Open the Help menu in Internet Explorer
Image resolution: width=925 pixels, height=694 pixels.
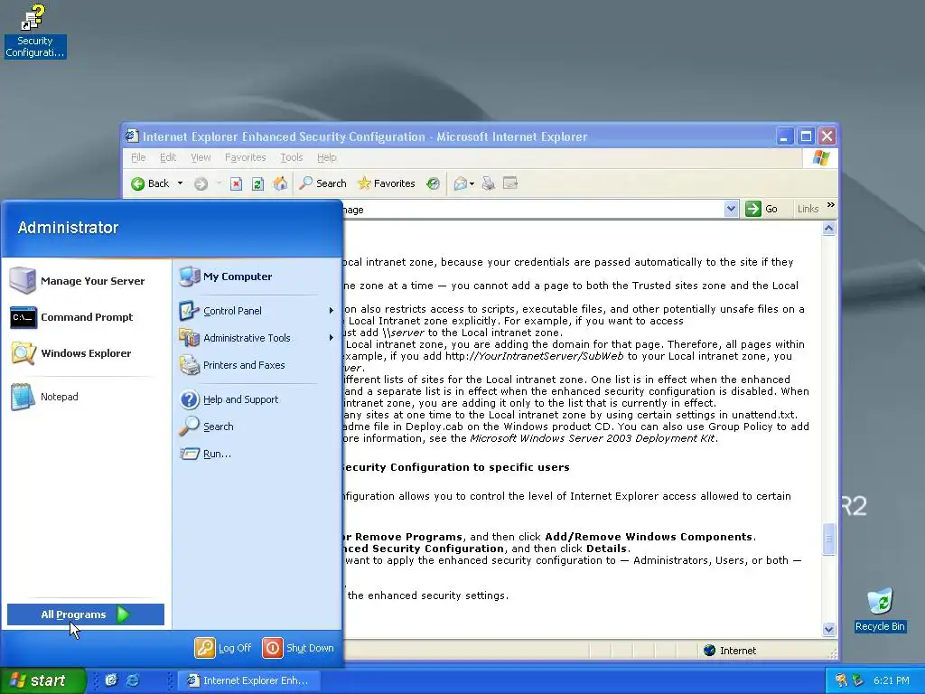[x=327, y=157]
